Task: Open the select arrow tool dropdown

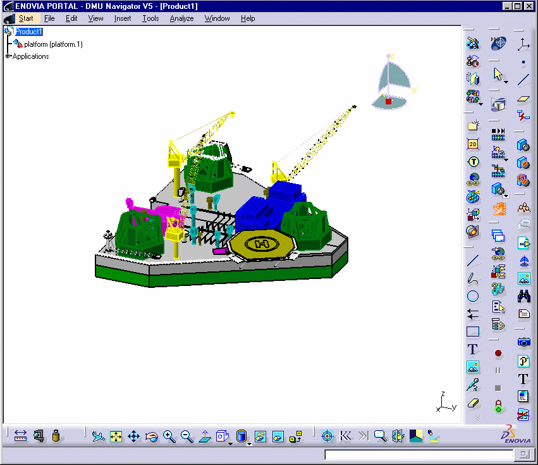Action: pyautogui.click(x=506, y=81)
